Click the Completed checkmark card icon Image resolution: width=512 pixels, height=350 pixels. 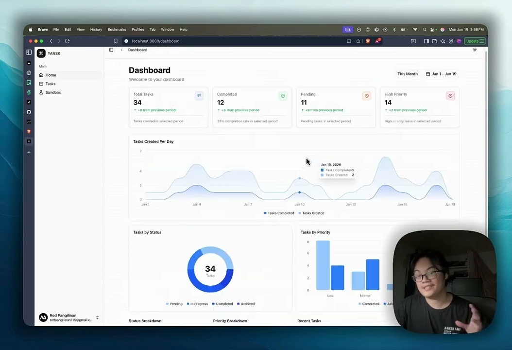click(283, 96)
